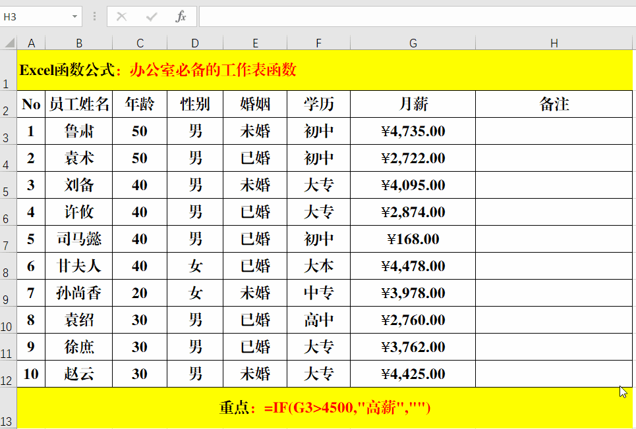Viewport: 636px width, 429px height.
Task: Select row 7 header
Action: (x=8, y=239)
